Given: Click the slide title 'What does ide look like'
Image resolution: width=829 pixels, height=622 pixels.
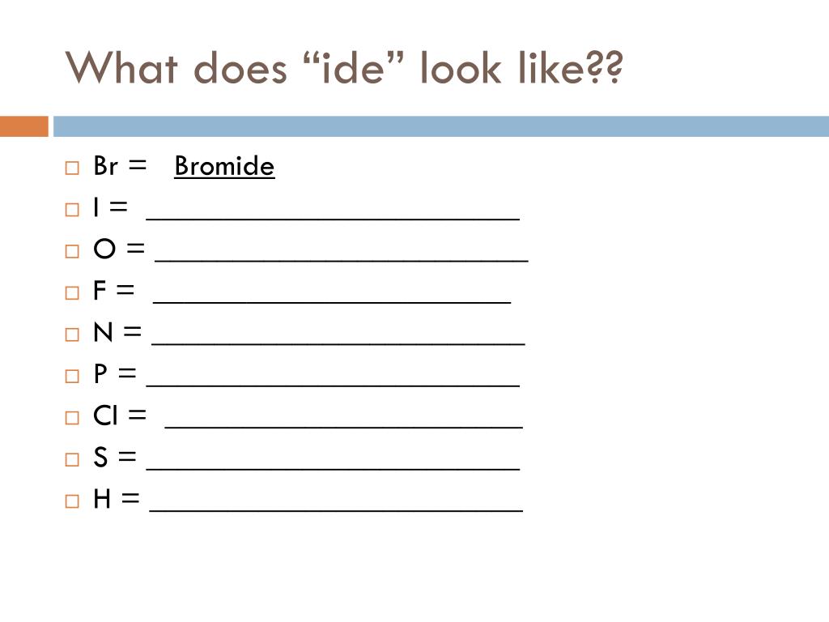Looking at the screenshot, I should tap(343, 68).
